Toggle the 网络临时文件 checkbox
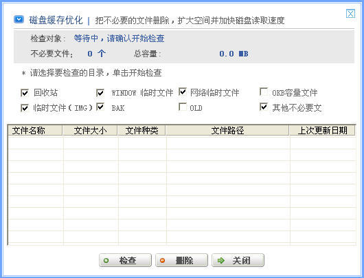Image resolution: width=364 pixels, height=278 pixels. coord(183,92)
